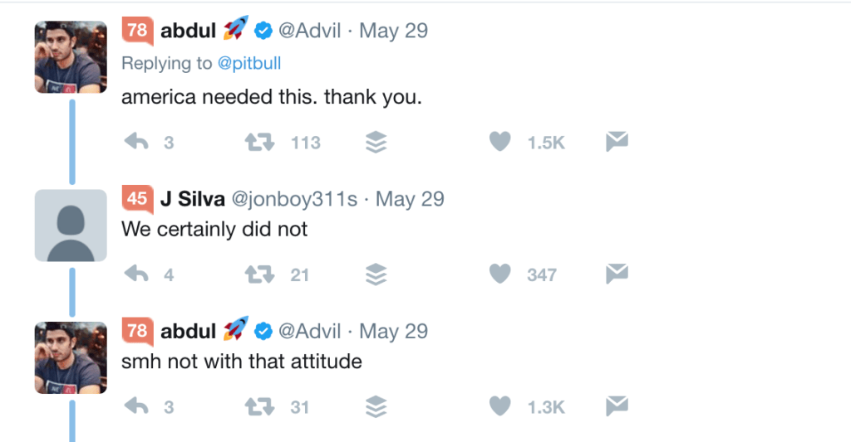This screenshot has width=851, height=442.
Task: Direct message icon on first tweet
Action: tap(616, 143)
